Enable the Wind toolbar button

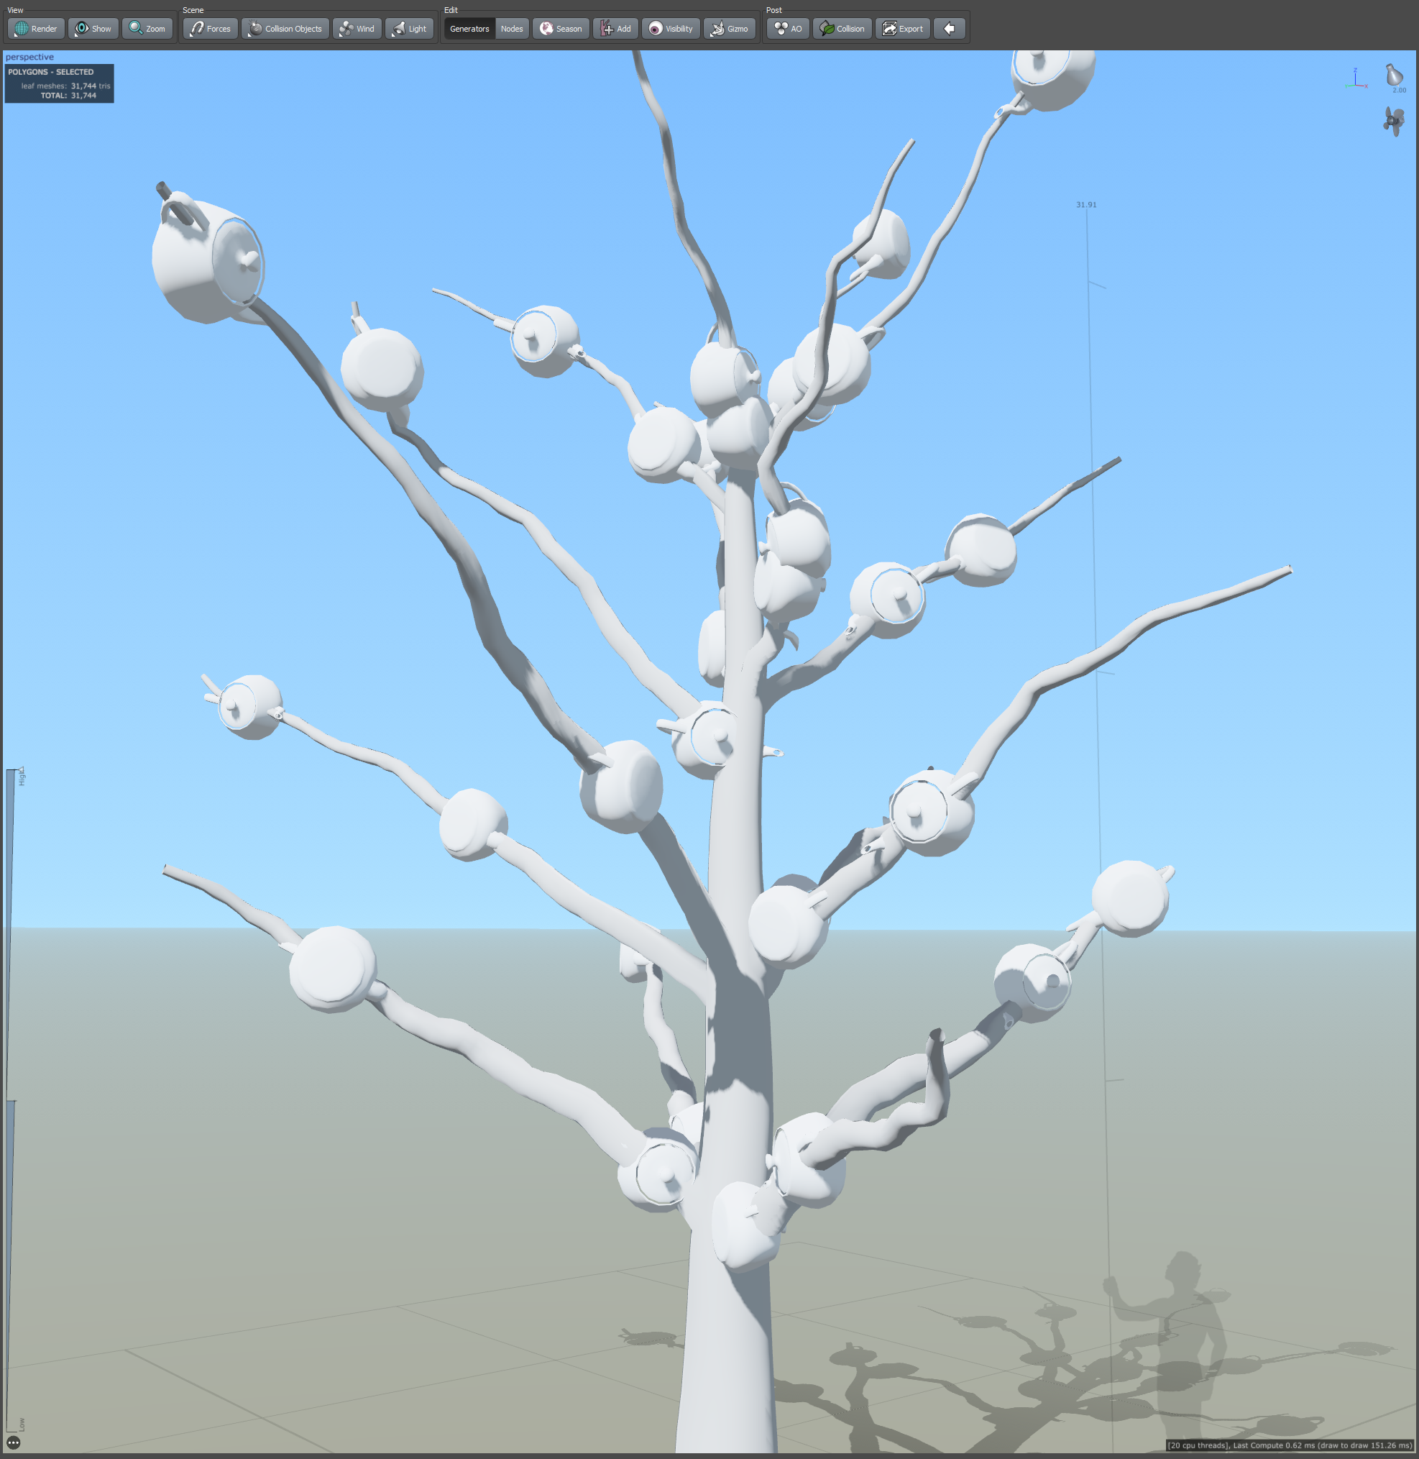pyautogui.click(x=357, y=28)
